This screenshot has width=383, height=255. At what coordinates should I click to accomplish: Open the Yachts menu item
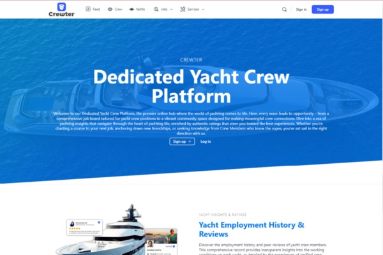point(140,10)
